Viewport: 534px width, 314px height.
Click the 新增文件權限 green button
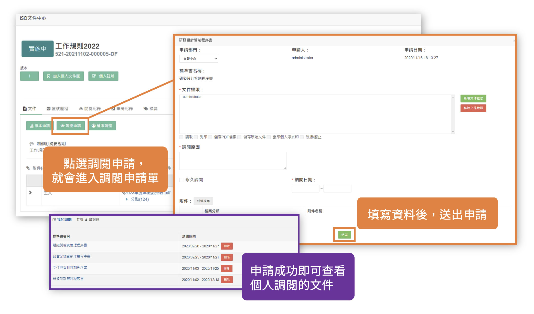[x=473, y=98]
